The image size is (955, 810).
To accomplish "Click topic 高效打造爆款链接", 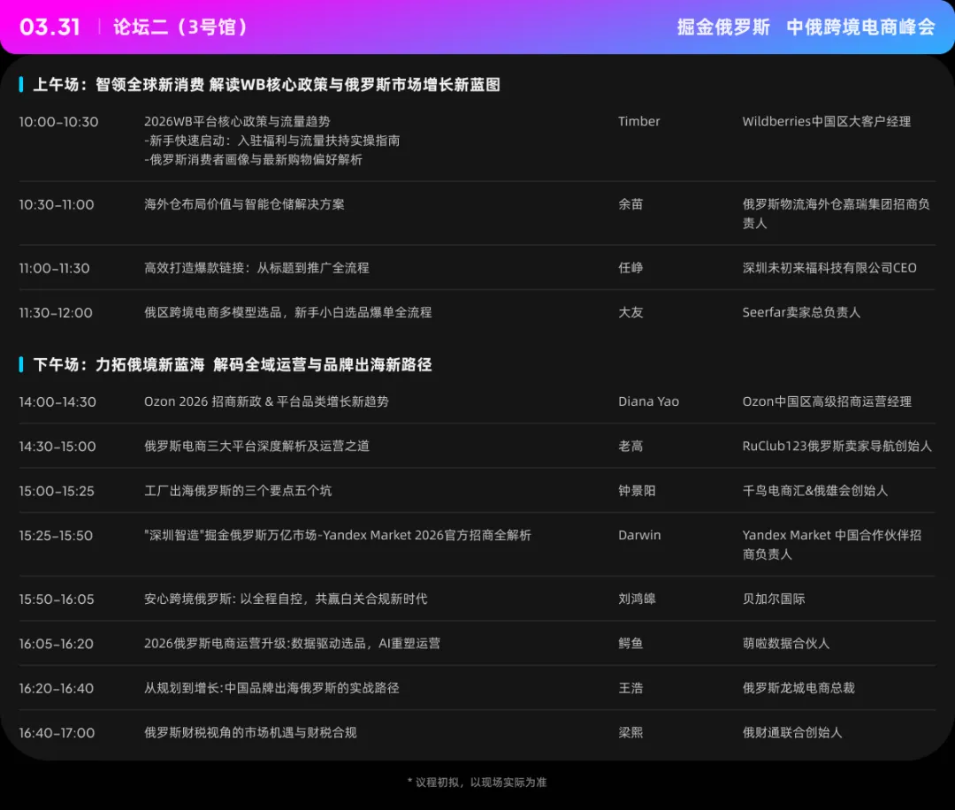I will (x=256, y=268).
